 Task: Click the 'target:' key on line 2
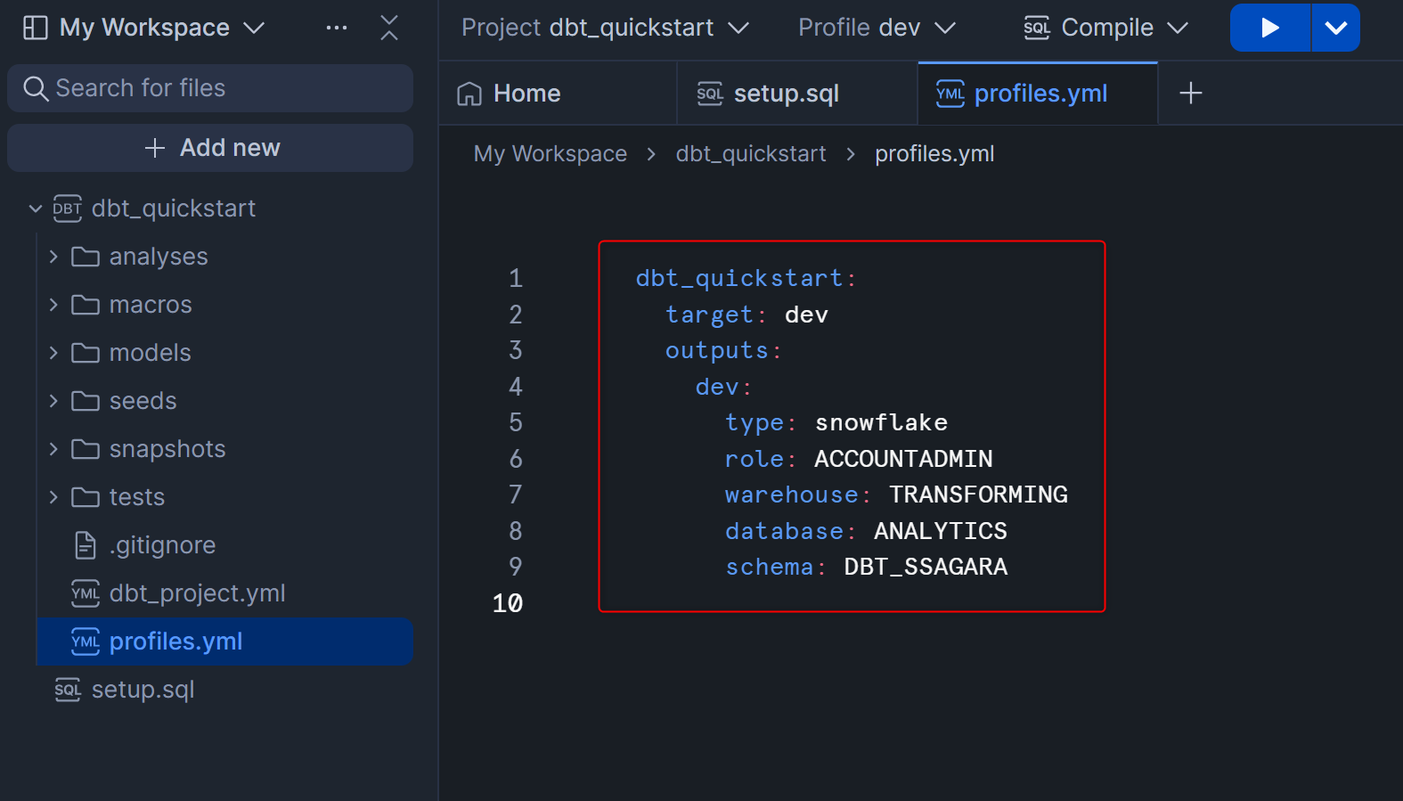(x=716, y=315)
